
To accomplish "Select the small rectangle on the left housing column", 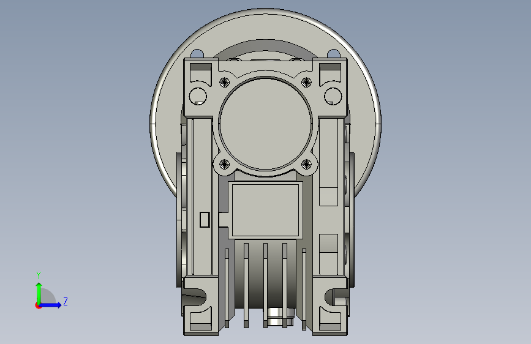I will point(205,220).
